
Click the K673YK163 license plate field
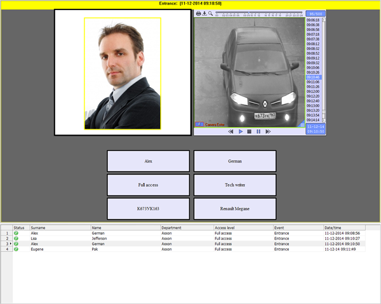pyautogui.click(x=148, y=208)
